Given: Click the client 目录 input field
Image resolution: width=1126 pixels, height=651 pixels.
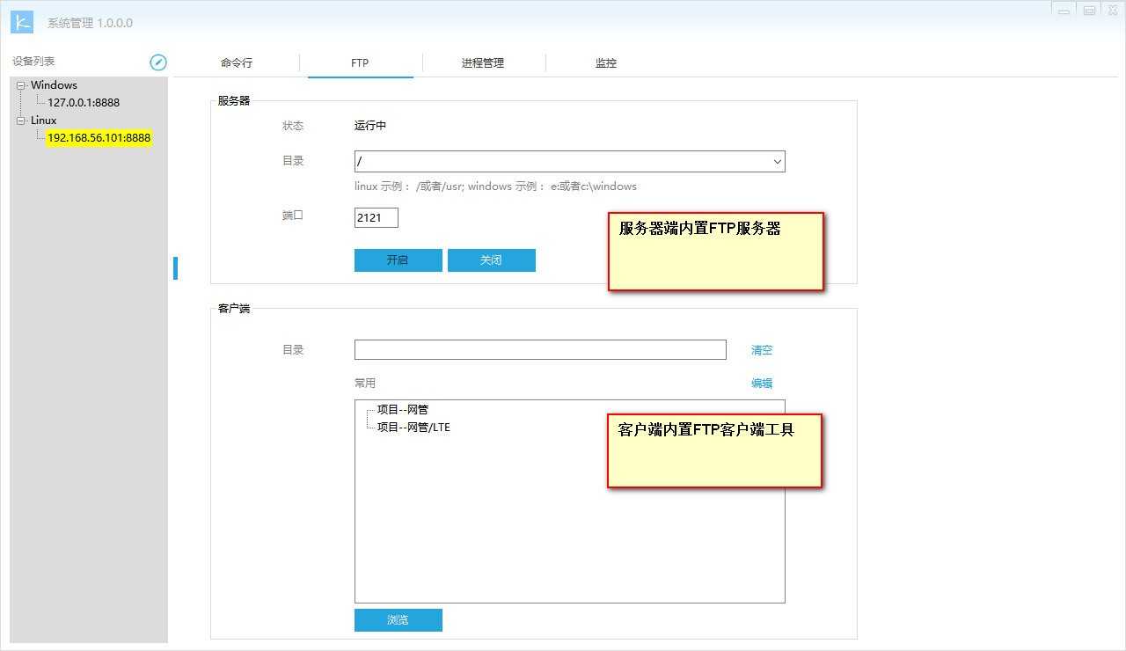Looking at the screenshot, I should point(540,349).
